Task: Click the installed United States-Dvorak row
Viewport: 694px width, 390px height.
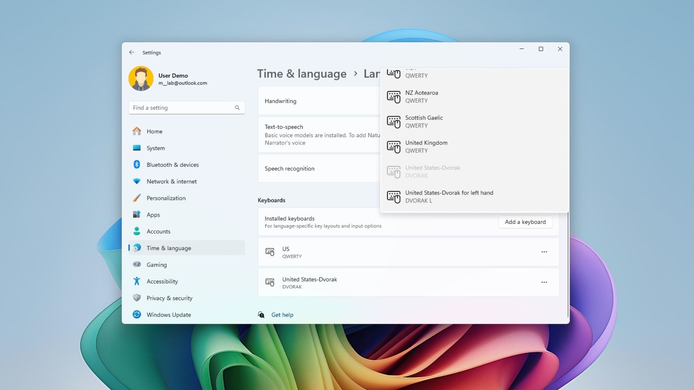Action: (x=408, y=282)
